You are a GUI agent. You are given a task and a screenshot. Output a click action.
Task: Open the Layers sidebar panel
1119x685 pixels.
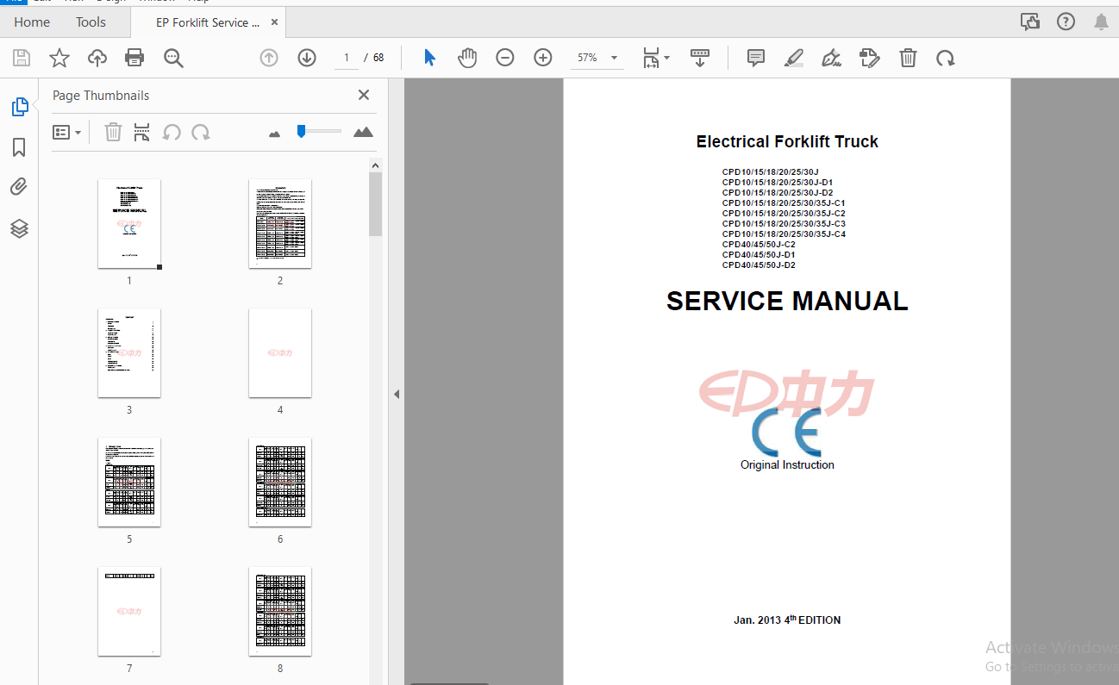point(19,228)
